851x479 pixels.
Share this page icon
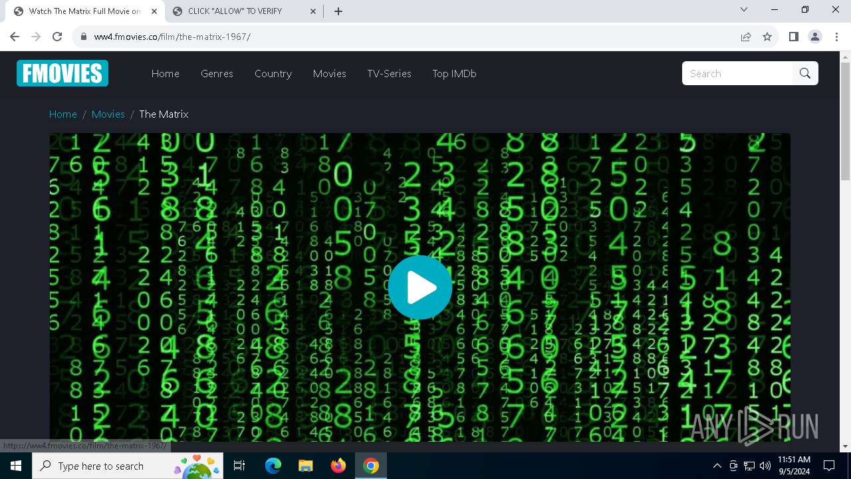click(746, 37)
